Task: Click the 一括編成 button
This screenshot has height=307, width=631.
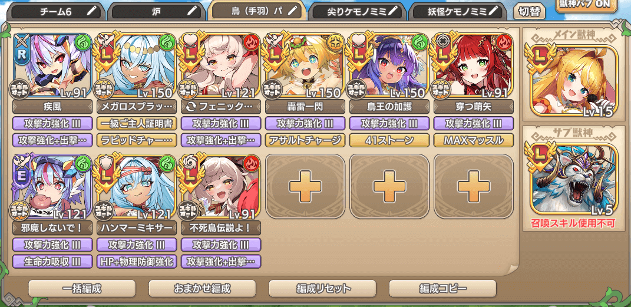Action: 82,289
